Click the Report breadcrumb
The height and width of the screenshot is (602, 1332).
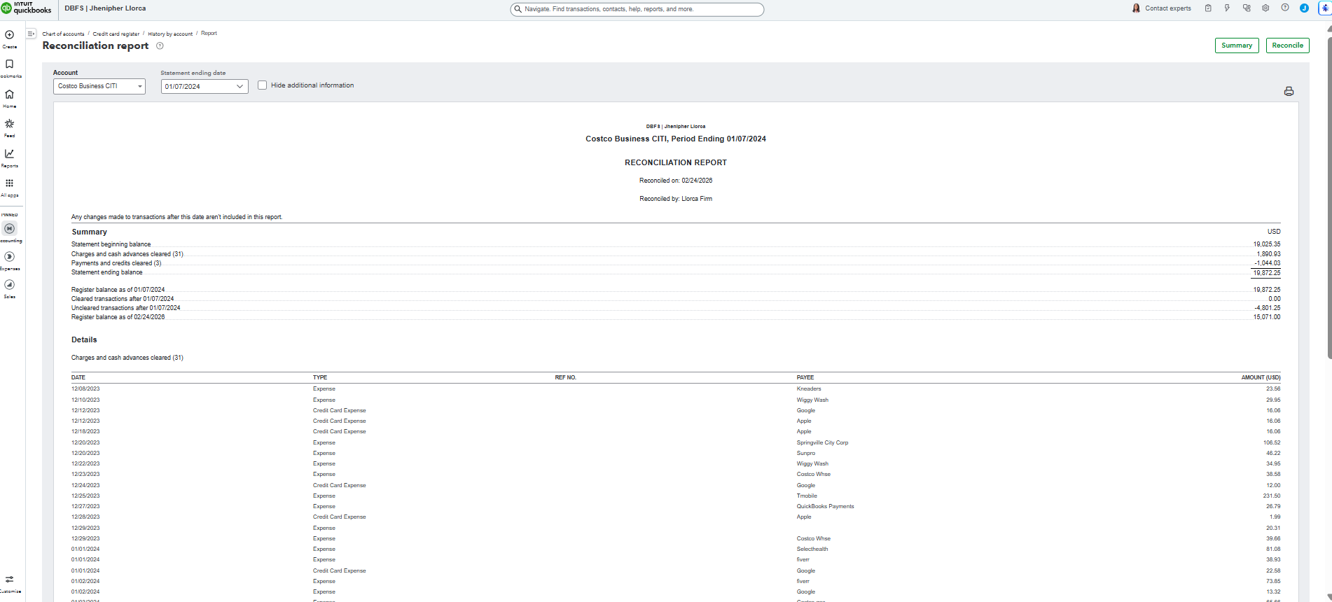209,34
